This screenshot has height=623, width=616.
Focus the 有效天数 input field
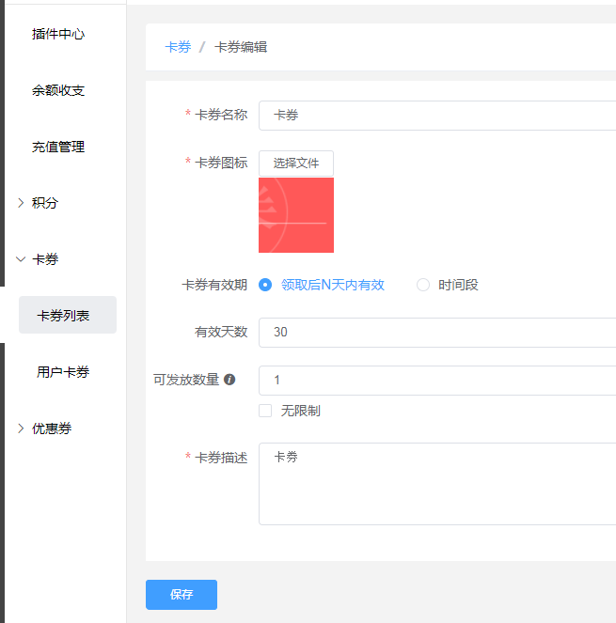point(437,332)
